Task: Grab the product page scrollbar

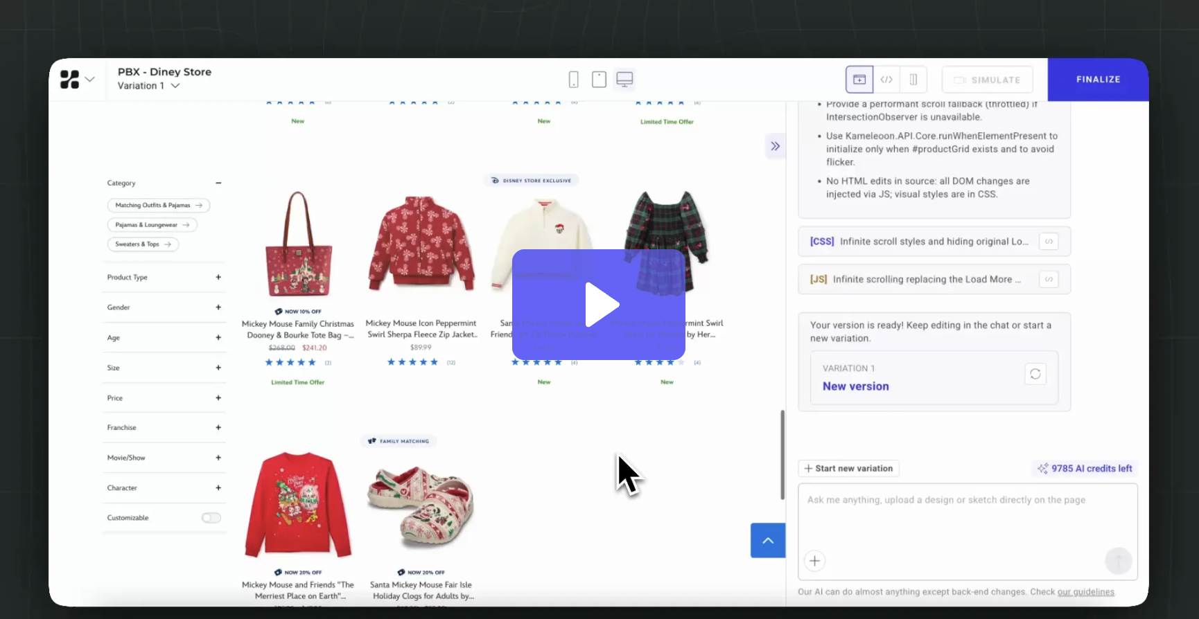Action: (x=782, y=454)
